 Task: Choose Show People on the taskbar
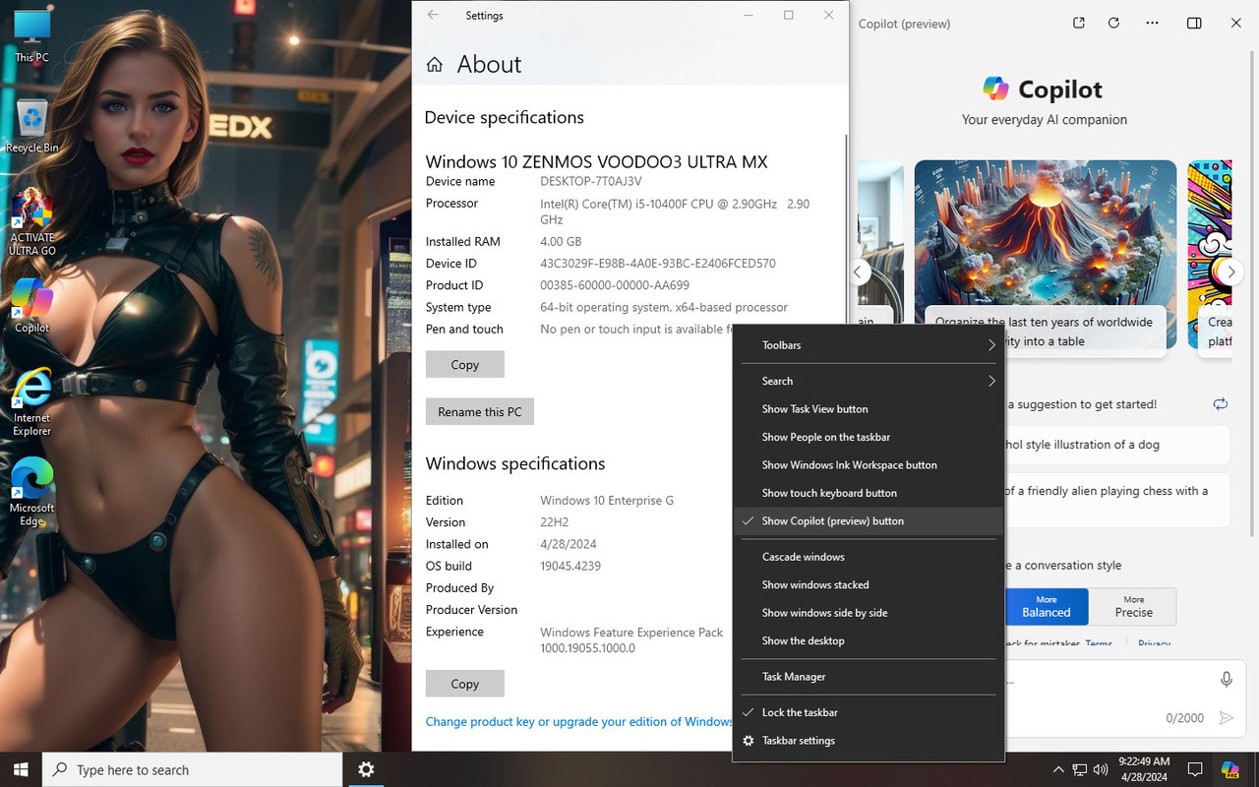(869, 437)
